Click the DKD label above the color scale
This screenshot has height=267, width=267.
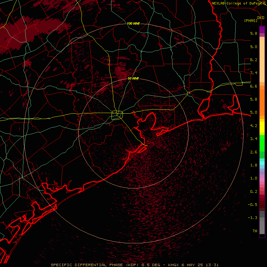point(260,18)
